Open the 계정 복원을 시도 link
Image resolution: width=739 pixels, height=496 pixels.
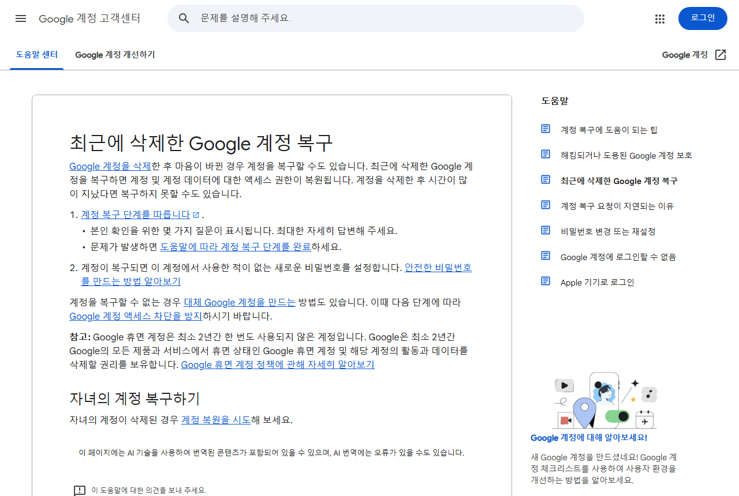coord(216,420)
